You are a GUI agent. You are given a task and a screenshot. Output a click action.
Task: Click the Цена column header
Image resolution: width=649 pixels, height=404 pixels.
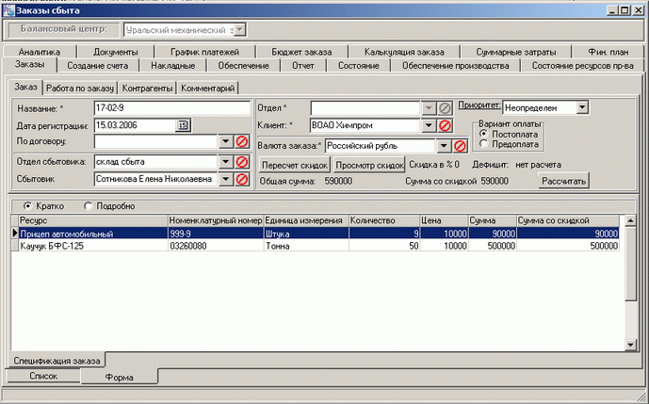444,220
